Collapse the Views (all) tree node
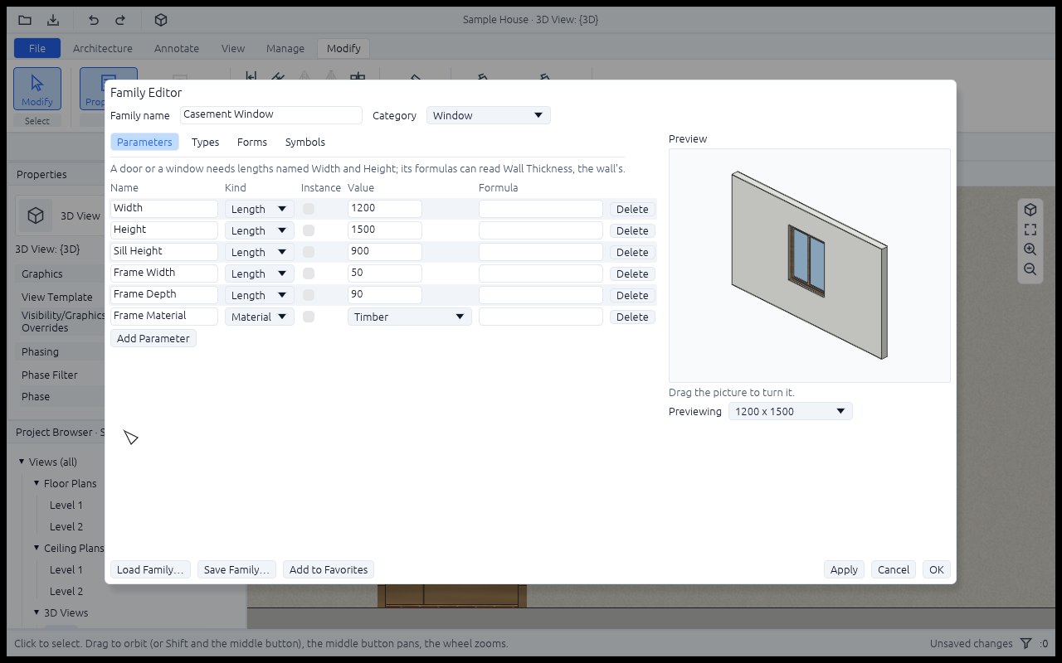The width and height of the screenshot is (1062, 663). pyautogui.click(x=22, y=462)
